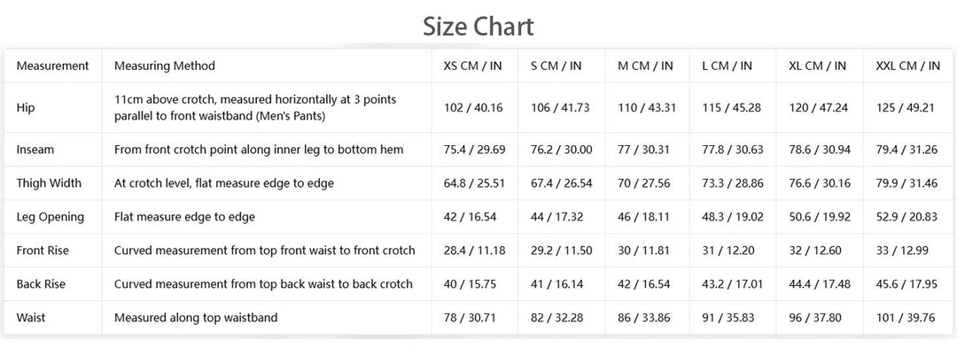Select front rise value 28.4 / 11.18
957x347 pixels.
click(474, 251)
